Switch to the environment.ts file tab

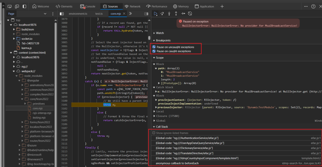tap(78, 14)
